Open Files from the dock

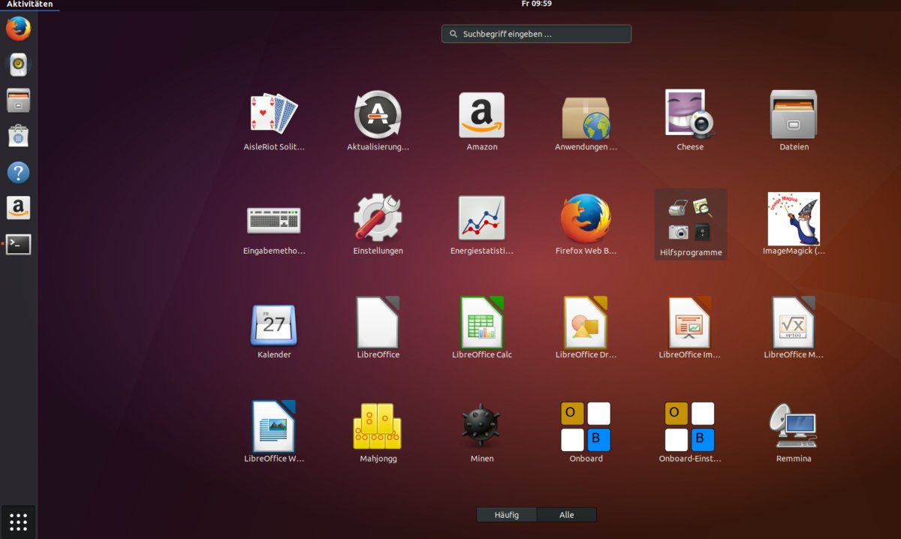pos(18,101)
